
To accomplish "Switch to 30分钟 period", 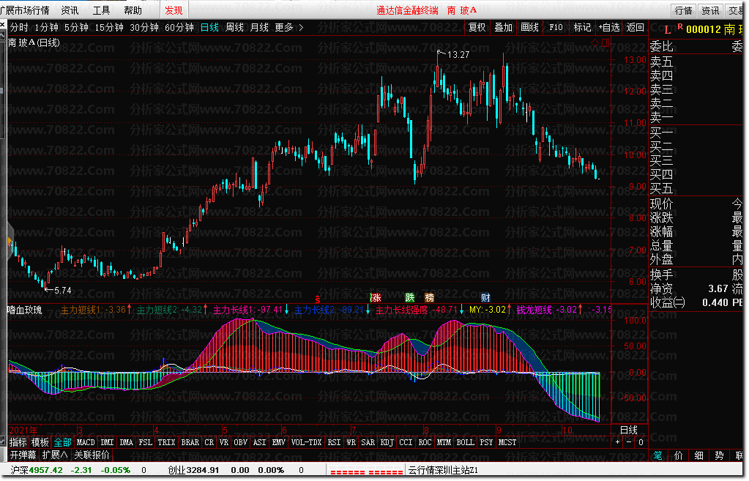I will point(144,28).
